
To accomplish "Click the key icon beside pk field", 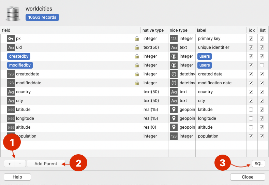I will (x=11, y=39).
